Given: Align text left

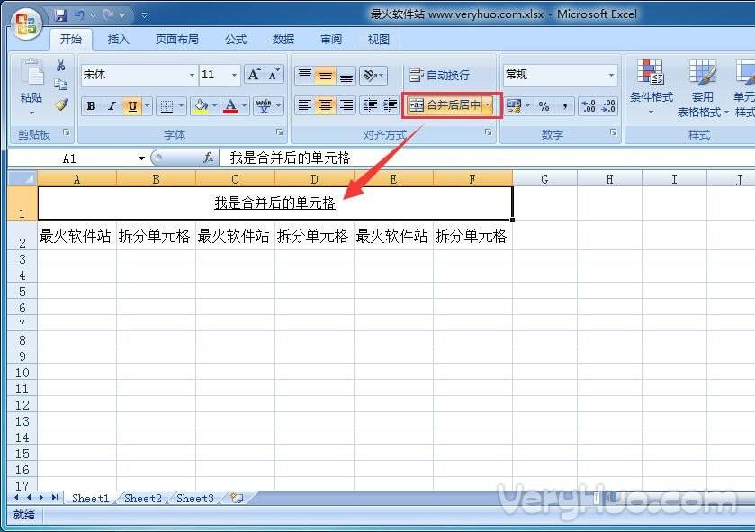Looking at the screenshot, I should pos(304,105).
